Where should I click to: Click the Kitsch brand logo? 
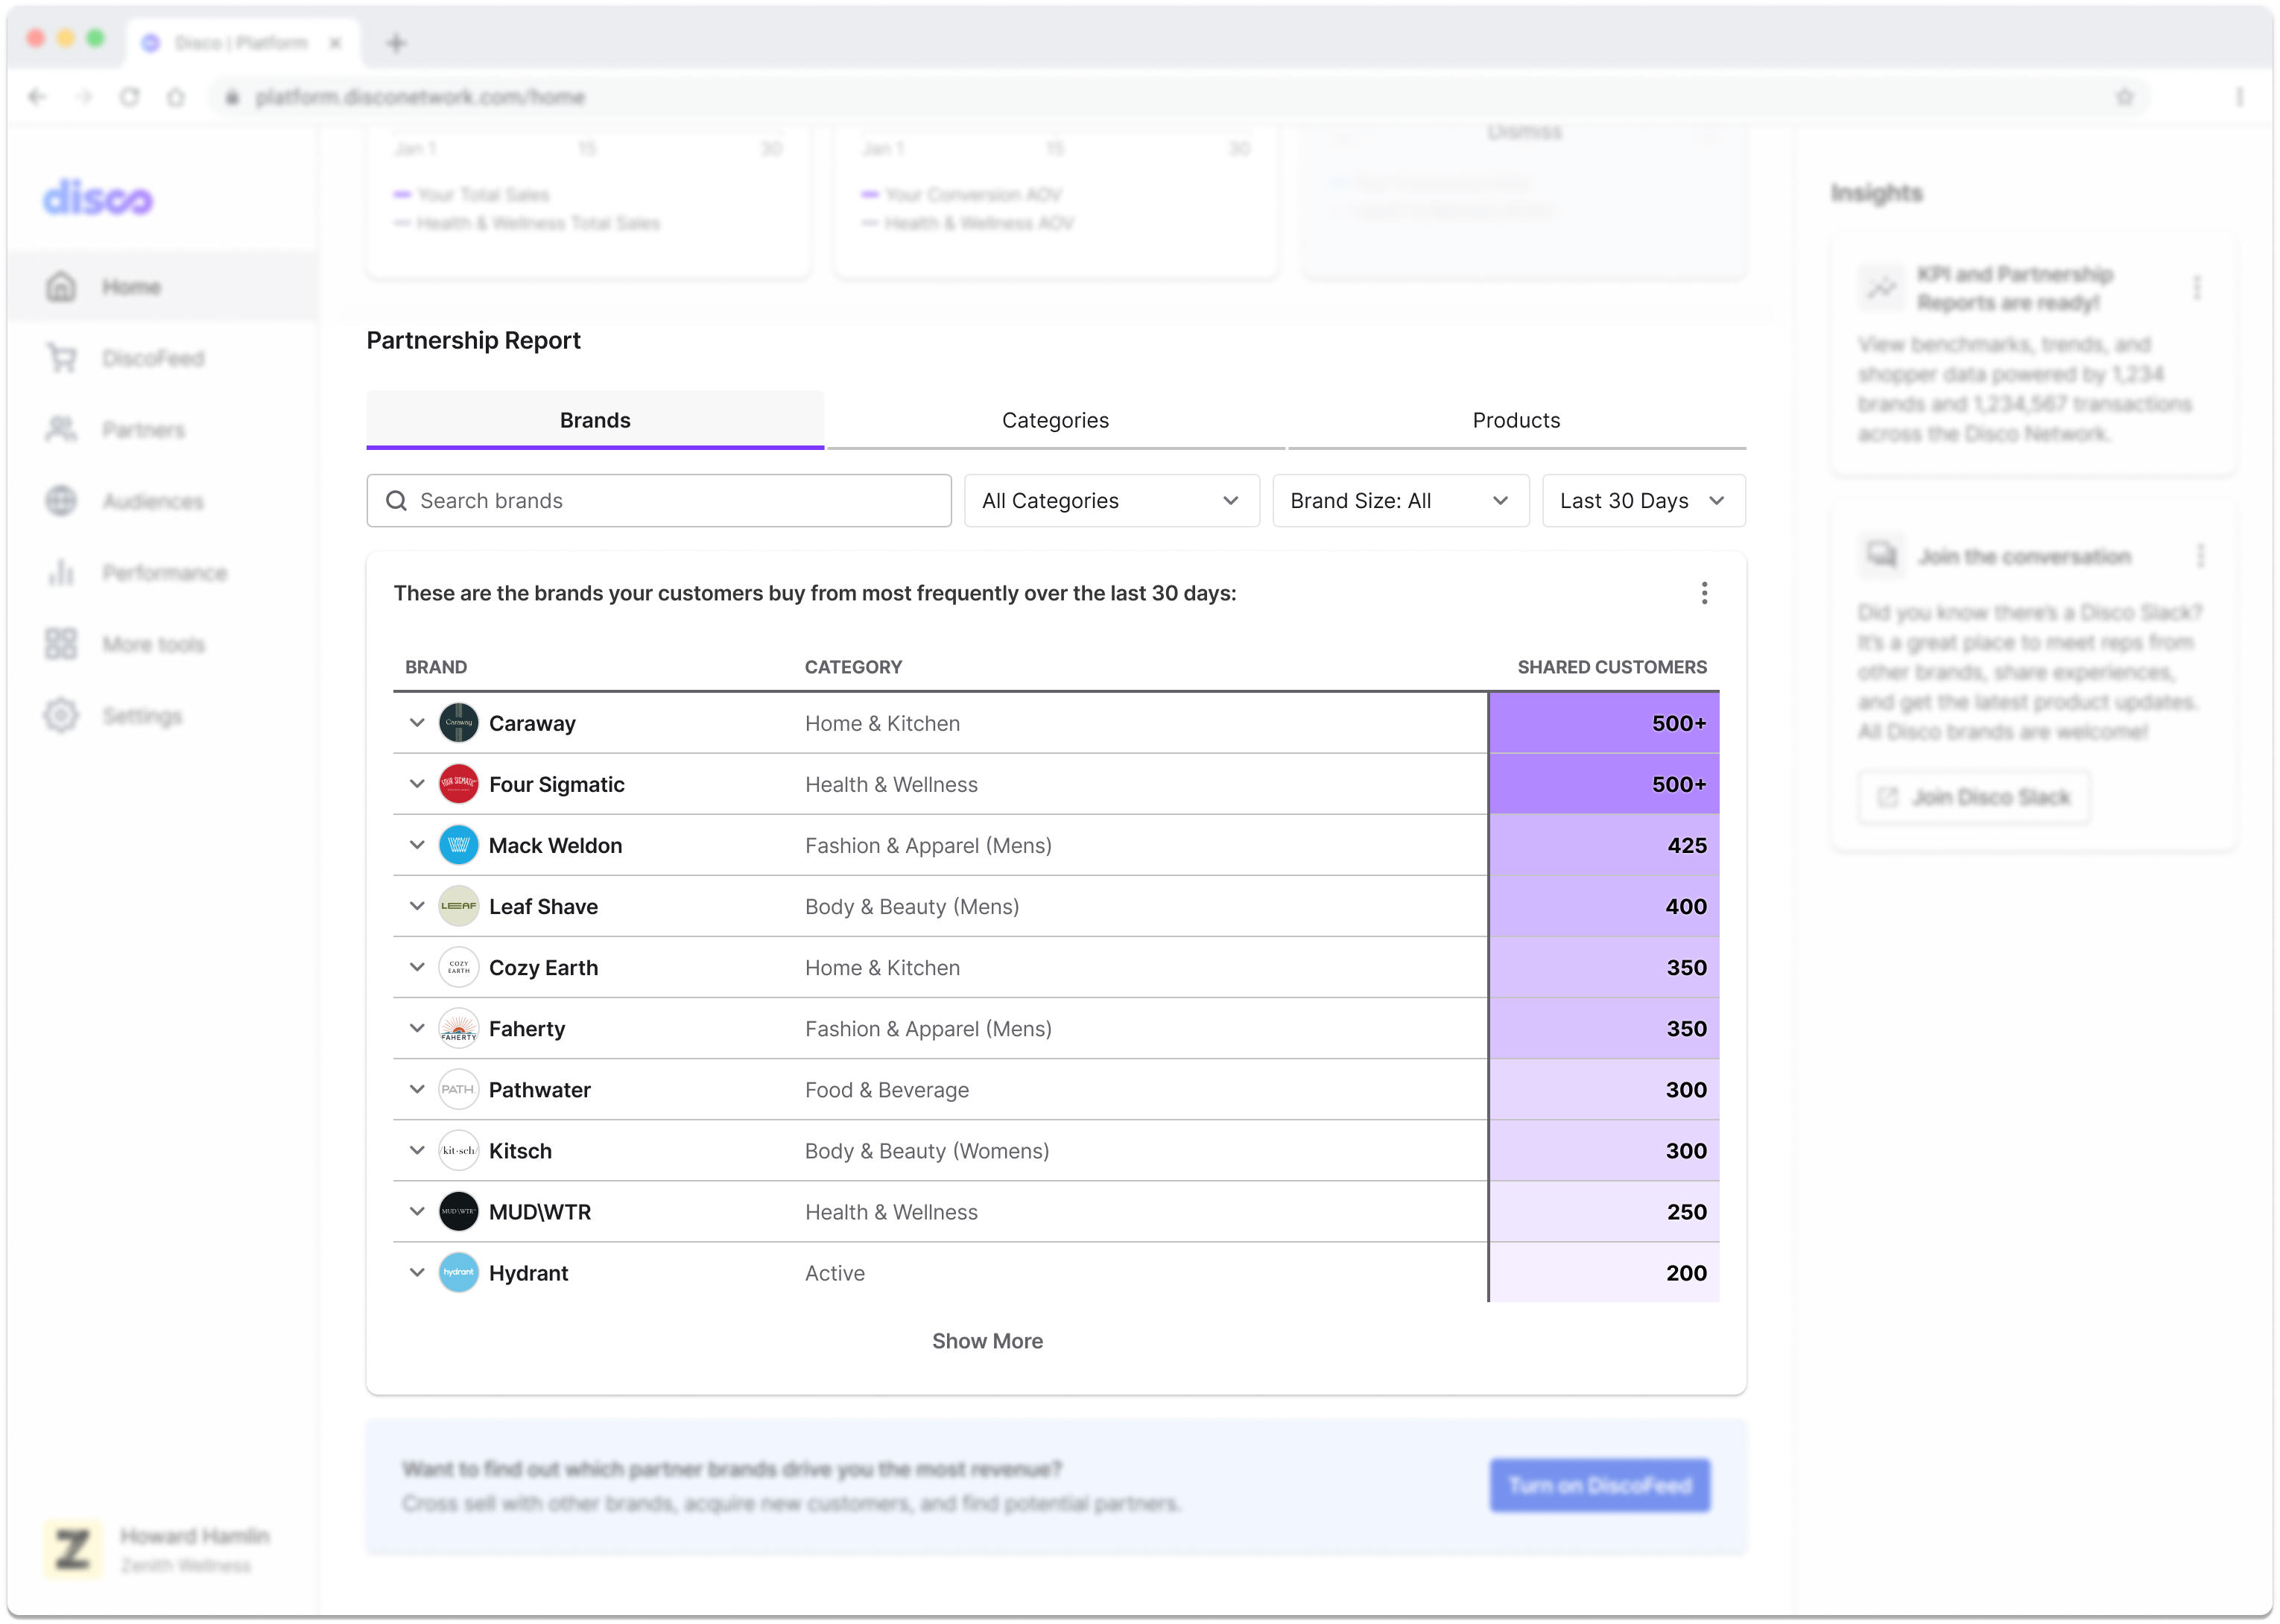point(458,1150)
